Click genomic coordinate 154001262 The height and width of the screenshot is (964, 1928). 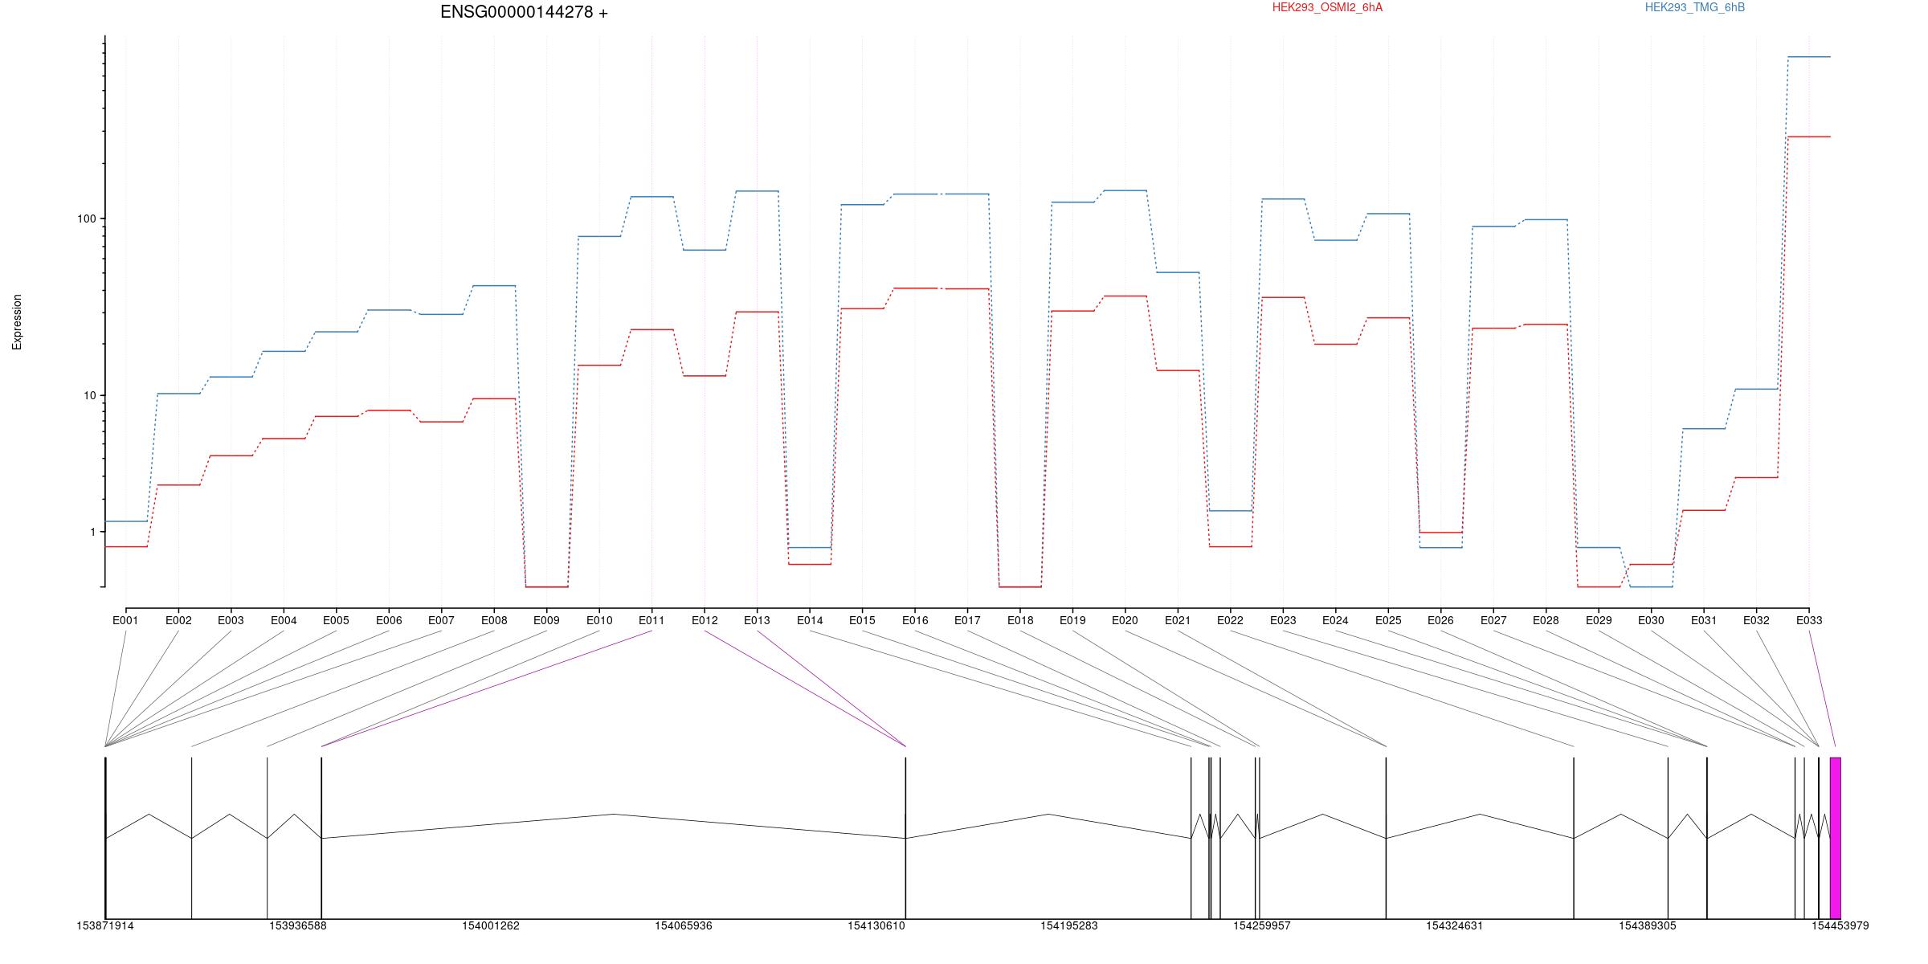[491, 925]
